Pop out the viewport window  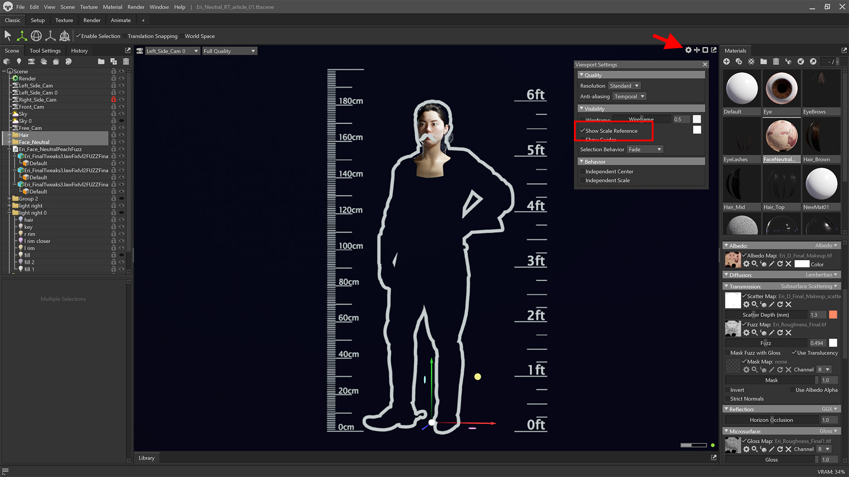714,50
